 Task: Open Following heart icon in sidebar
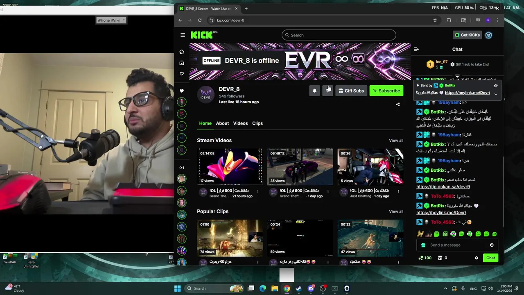[182, 74]
